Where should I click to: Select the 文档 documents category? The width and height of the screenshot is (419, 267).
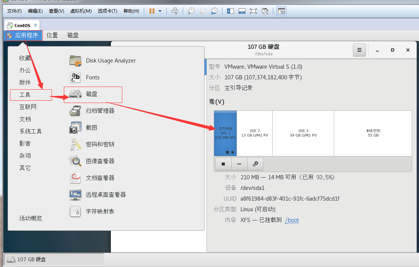(x=25, y=119)
